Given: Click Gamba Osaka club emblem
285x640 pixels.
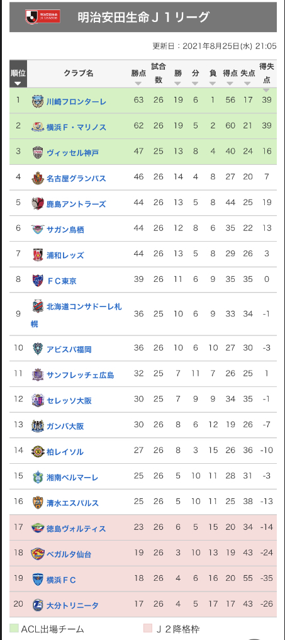Looking at the screenshot, I should pyautogui.click(x=38, y=425).
